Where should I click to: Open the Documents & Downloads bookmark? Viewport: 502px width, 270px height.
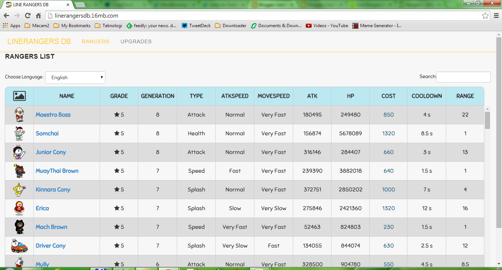pyautogui.click(x=276, y=26)
